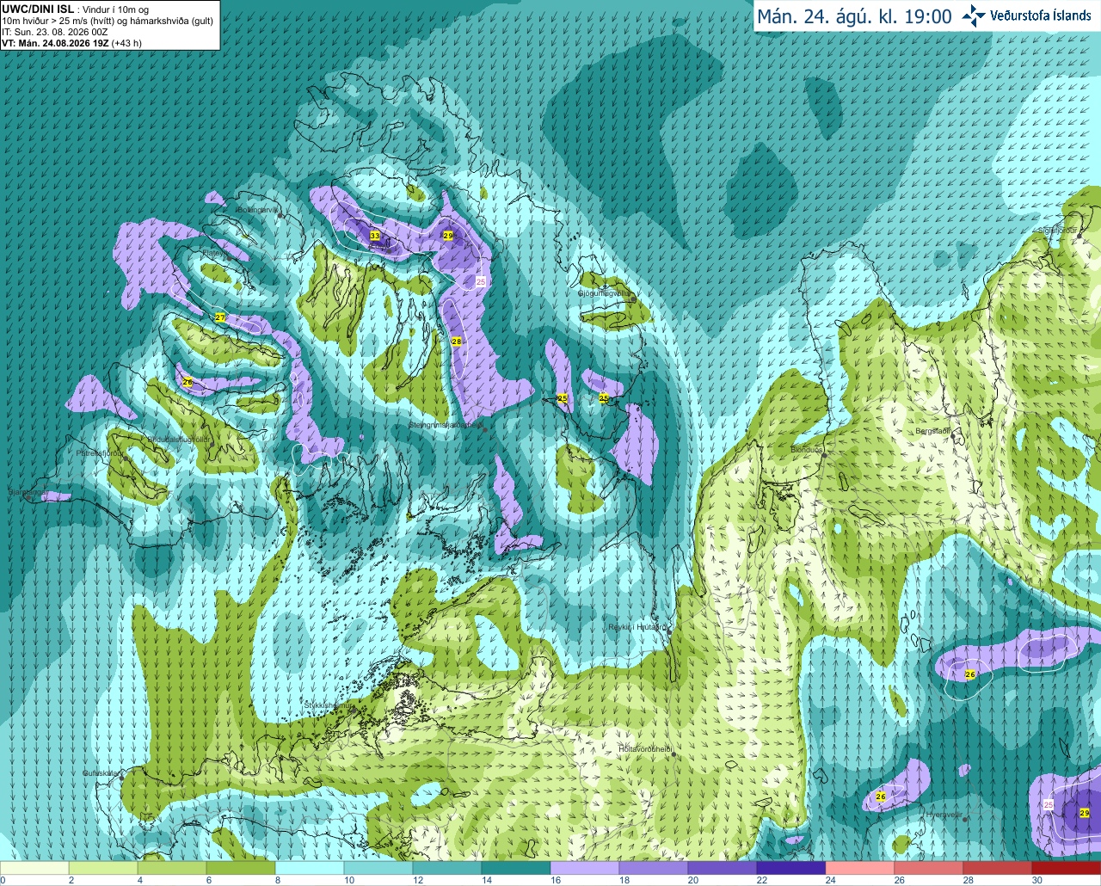This screenshot has height=886, width=1101.
Task: Click the Mán. 24. ágú. kl. 19:00 timestamp
Action: tap(854, 16)
